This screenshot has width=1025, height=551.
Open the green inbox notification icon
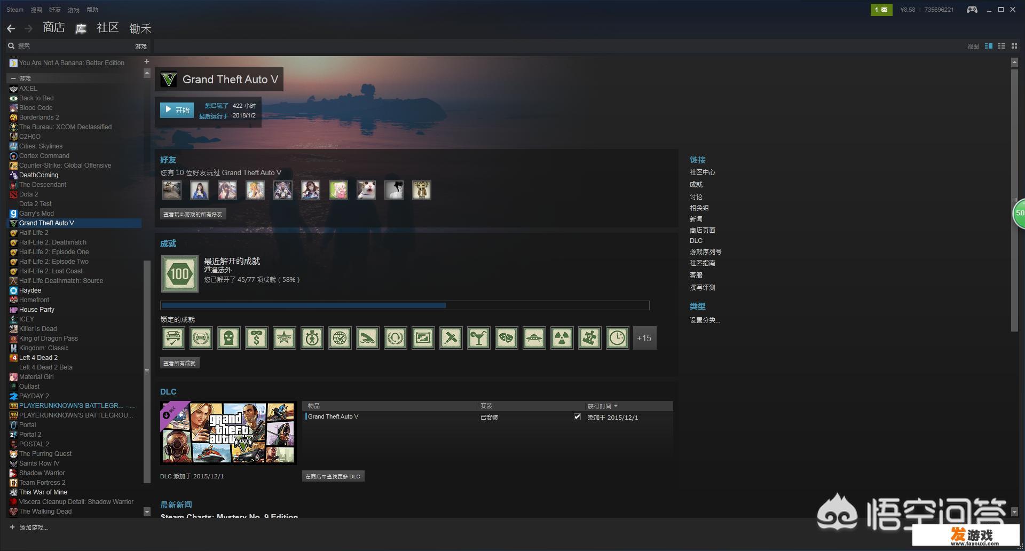coord(881,10)
